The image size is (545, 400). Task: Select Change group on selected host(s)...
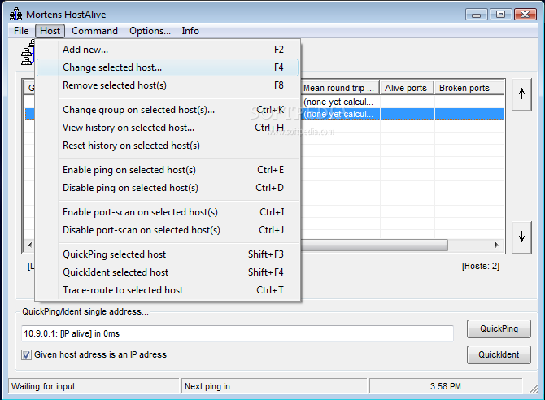(168, 110)
